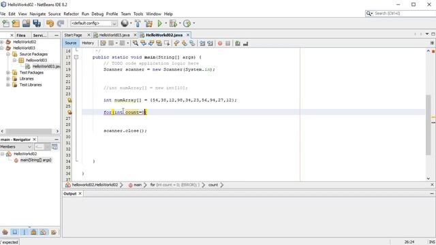The width and height of the screenshot is (436, 245).
Task: Click the New Project toolbar icon
Action: (16, 23)
